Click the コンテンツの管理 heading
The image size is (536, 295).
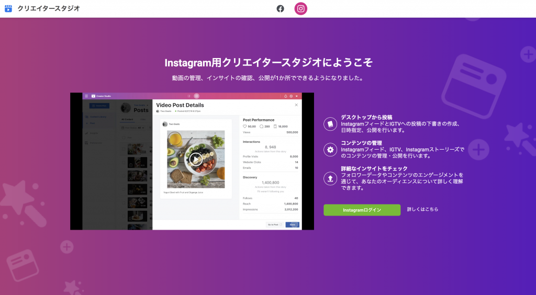point(361,143)
